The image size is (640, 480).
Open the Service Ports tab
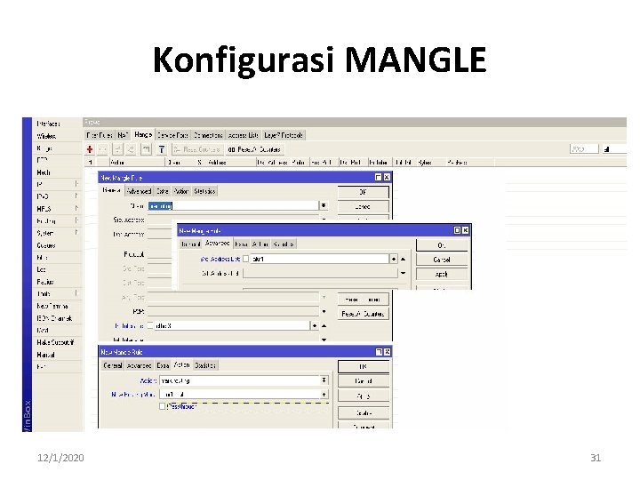172,135
